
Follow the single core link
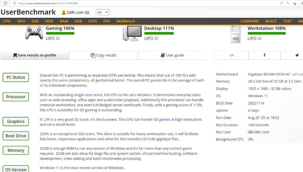pos(83,95)
